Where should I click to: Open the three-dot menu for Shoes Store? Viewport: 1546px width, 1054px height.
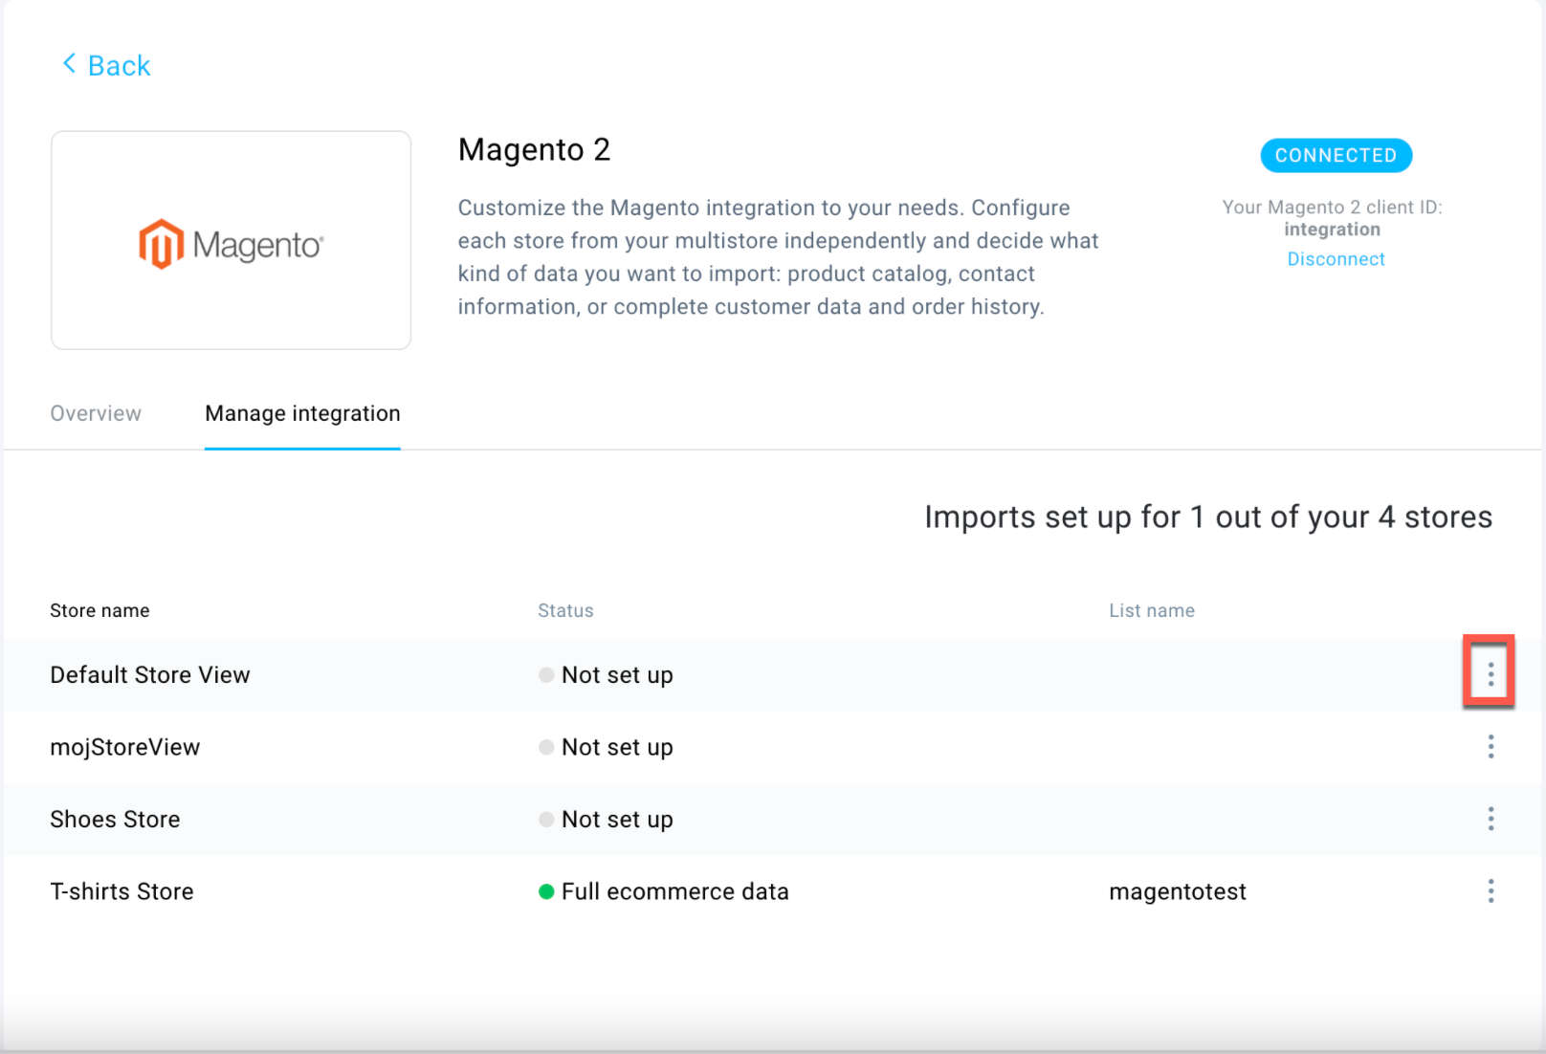1491,819
